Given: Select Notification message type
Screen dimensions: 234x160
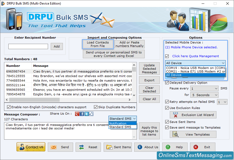Looking at the screenshot, I should tap(123, 123).
